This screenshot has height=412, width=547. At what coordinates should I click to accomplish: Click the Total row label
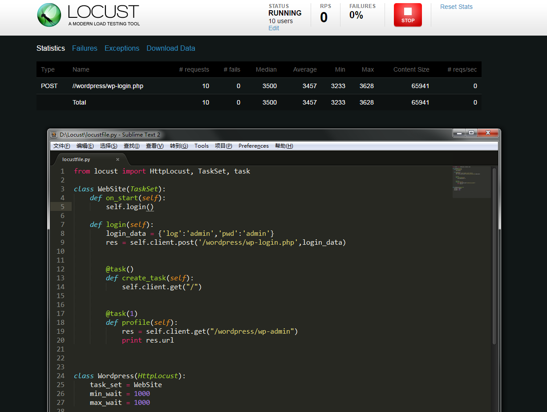click(79, 102)
